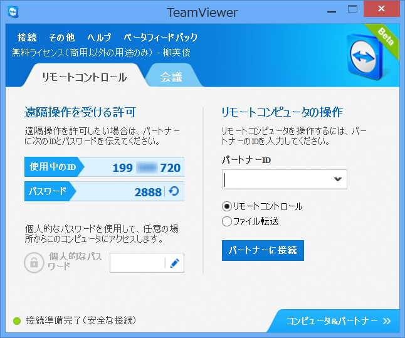Close the TeamViewer window
The height and width of the screenshot is (338, 405).
(382, 9)
